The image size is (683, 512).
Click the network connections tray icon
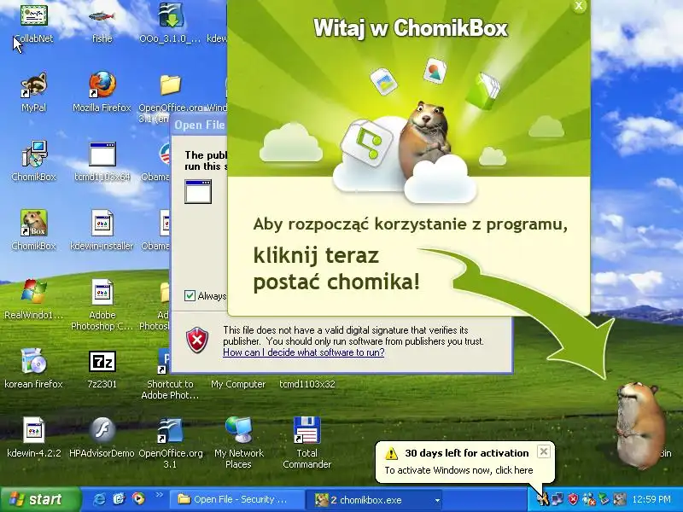point(557,499)
